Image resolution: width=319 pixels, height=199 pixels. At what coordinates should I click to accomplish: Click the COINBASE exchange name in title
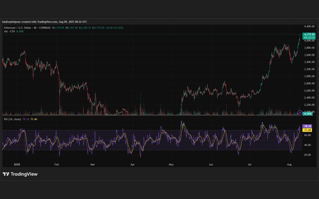click(45, 27)
